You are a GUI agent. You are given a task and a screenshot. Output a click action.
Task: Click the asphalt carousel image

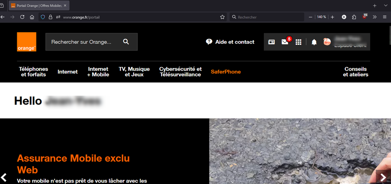point(300,151)
